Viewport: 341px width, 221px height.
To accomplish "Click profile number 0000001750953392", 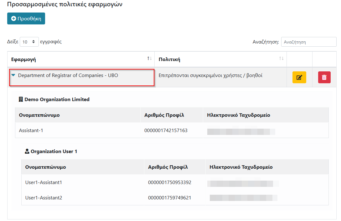I will [x=169, y=182].
